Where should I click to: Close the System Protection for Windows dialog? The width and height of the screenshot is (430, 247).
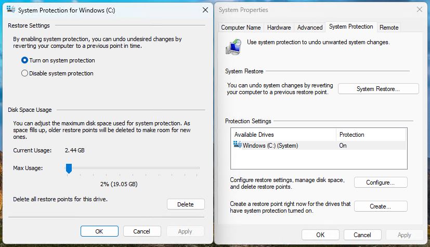pos(205,10)
